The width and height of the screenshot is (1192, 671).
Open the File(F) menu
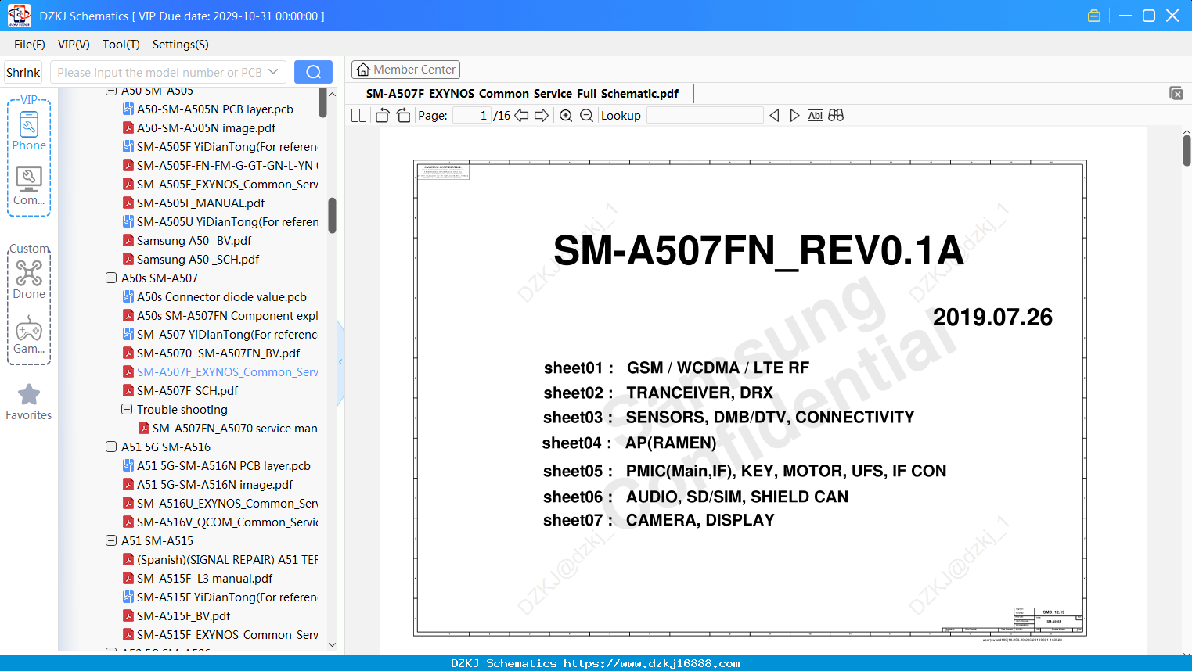pos(30,45)
